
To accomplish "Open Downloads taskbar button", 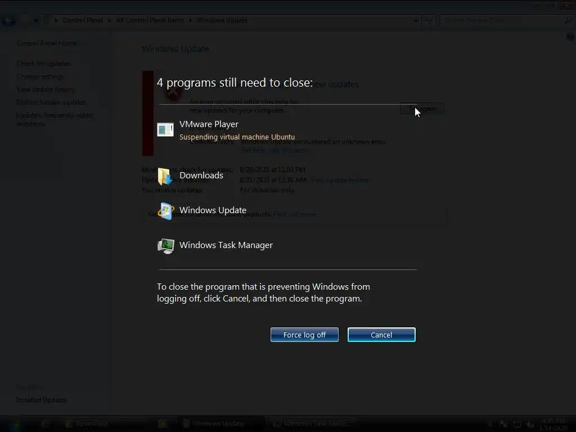I will click(103, 424).
